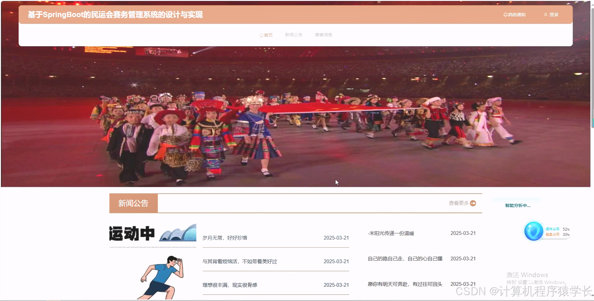Click the person icon next to 登录
Image resolution: width=594 pixels, height=301 pixels.
pos(546,14)
